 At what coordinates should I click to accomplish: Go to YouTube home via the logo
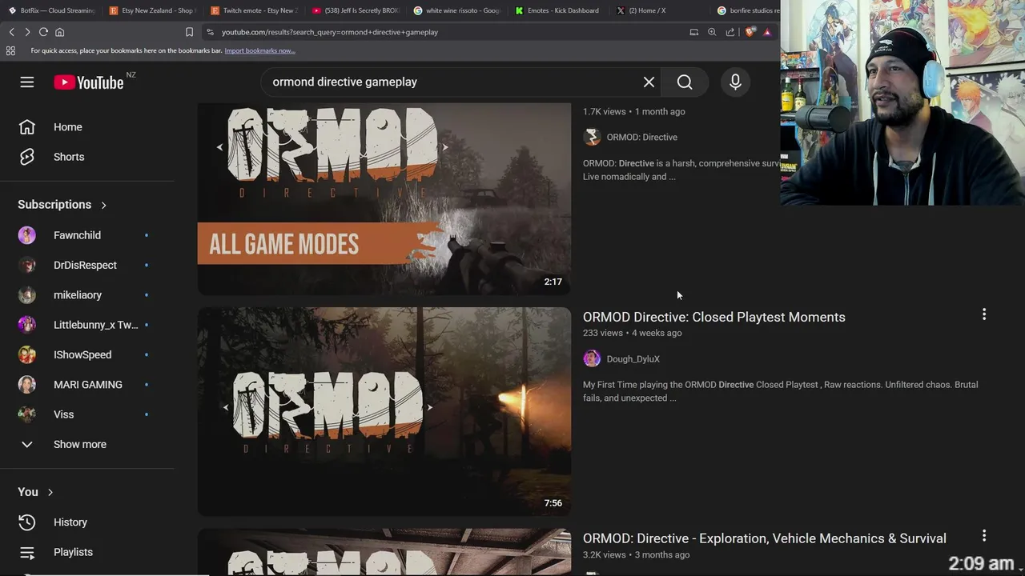coord(89,82)
